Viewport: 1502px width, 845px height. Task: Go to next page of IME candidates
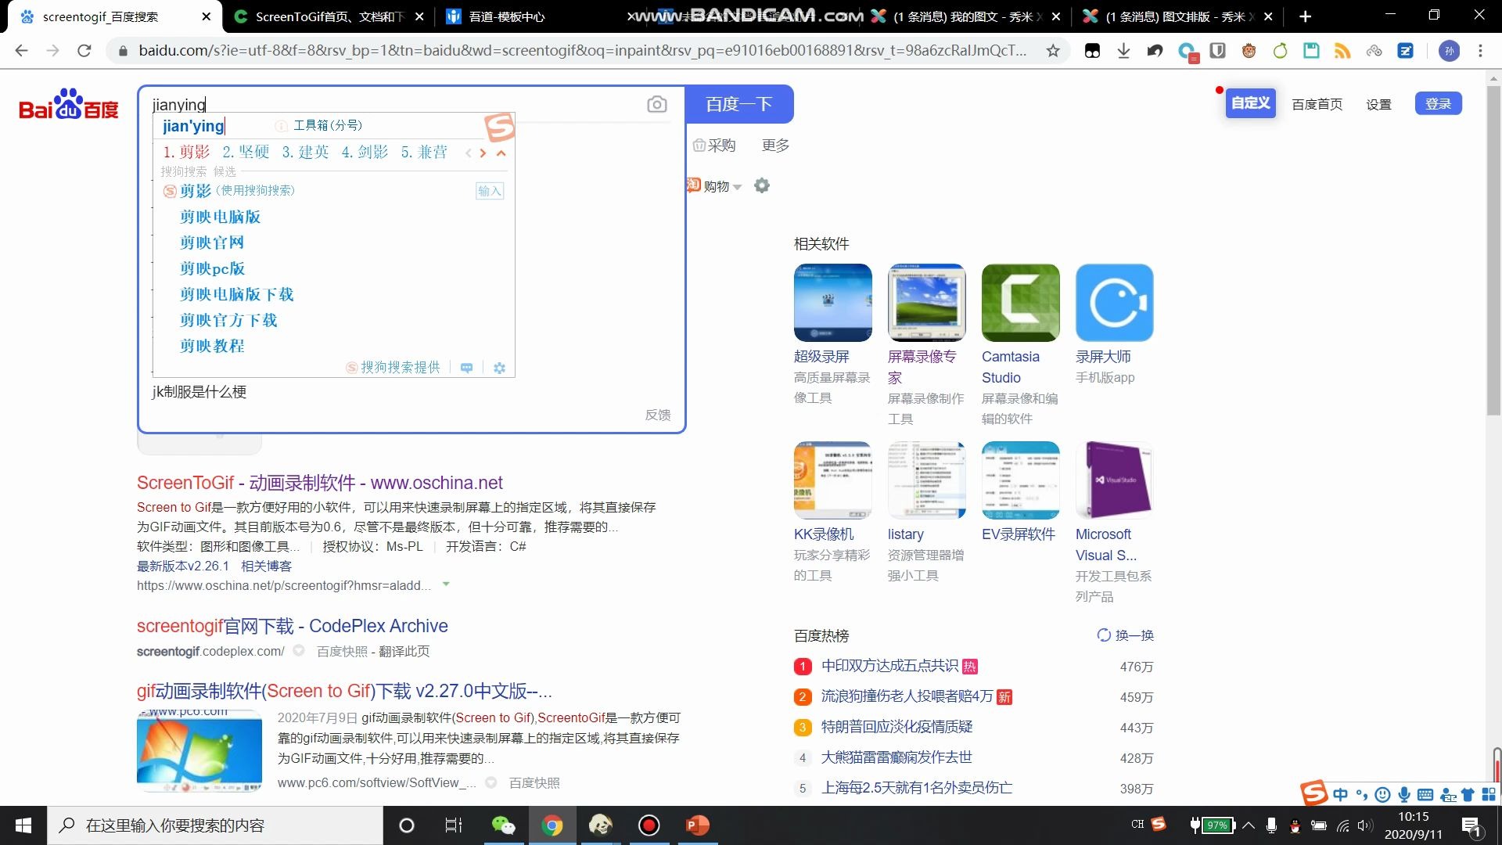[x=483, y=153]
